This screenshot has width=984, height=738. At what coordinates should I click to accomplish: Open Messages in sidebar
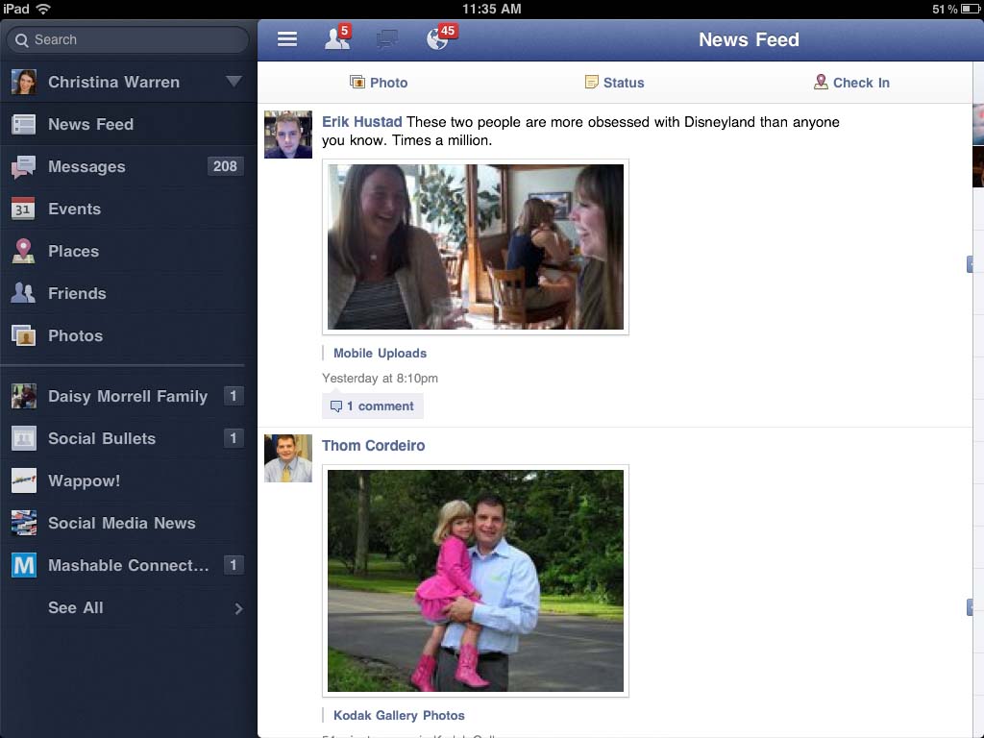coord(128,167)
